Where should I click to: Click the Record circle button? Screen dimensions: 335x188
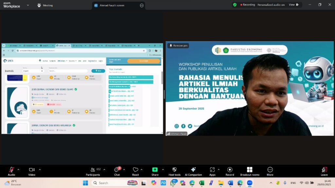(230, 170)
